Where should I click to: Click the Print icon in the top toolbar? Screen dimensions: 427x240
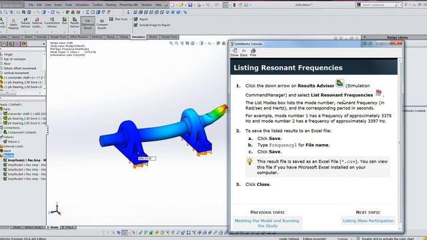199,5
